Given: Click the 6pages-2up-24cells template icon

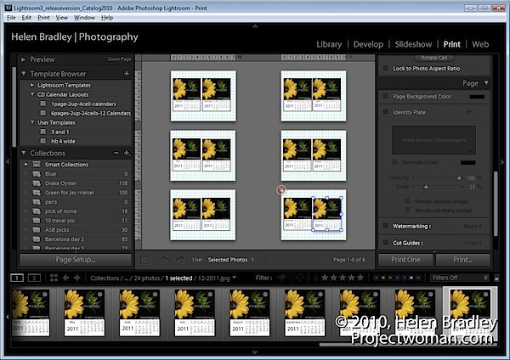Looking at the screenshot, I should [x=43, y=113].
